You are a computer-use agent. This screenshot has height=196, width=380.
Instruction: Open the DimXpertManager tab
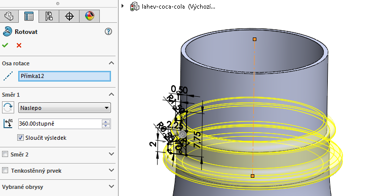coord(69,16)
